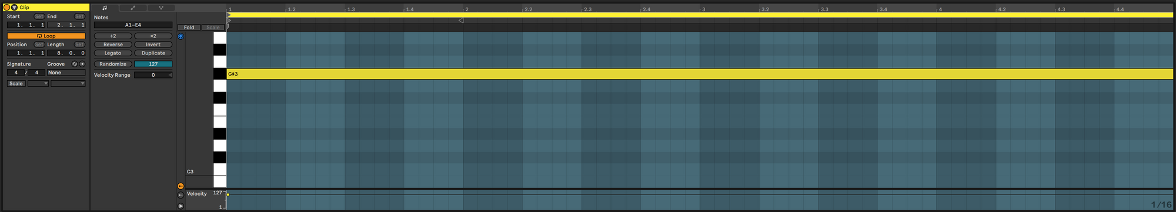Image resolution: width=1176 pixels, height=212 pixels.
Task: Edit the End position field 2.1.1
Action: point(66,25)
